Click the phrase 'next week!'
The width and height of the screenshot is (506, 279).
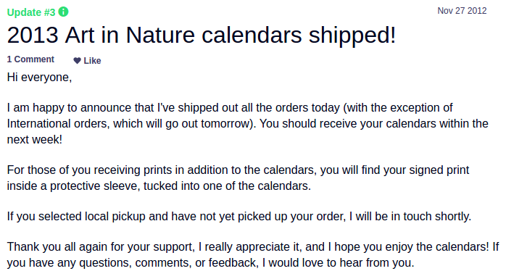35,140
